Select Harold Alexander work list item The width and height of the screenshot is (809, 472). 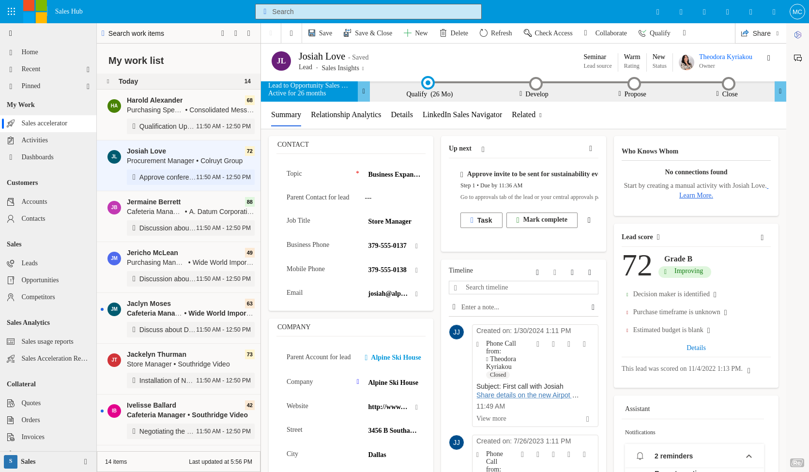coord(179,115)
